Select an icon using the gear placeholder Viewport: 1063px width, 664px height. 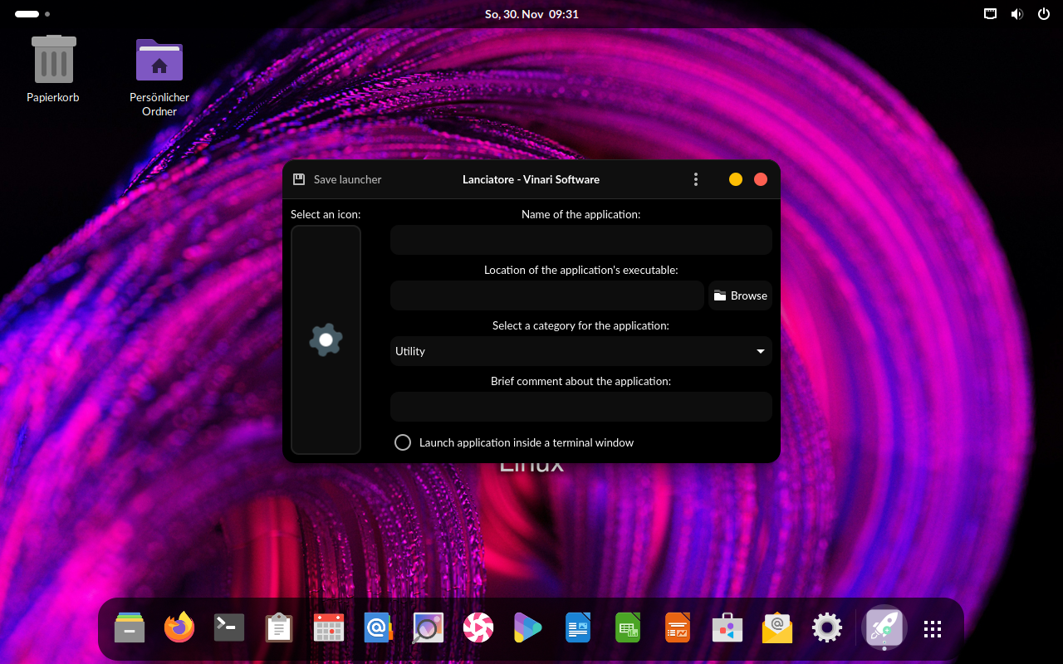(x=326, y=340)
